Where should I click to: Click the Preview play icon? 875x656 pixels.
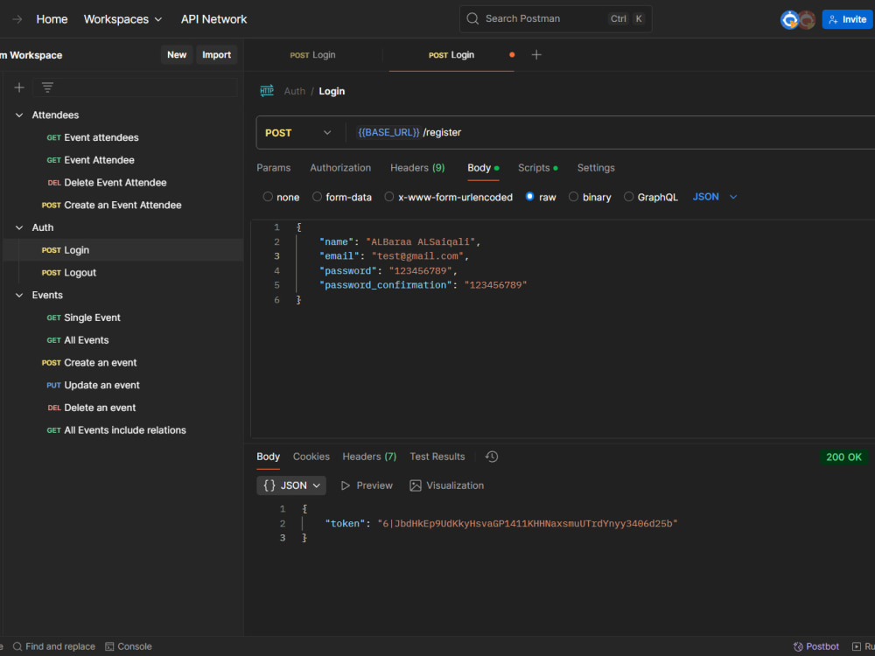coord(346,485)
